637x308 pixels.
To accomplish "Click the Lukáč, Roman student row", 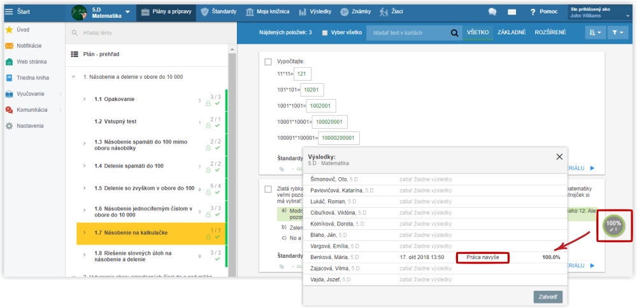I will point(434,201).
